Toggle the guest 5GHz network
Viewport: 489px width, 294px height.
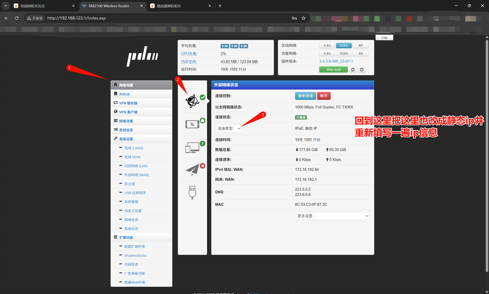coord(344,54)
